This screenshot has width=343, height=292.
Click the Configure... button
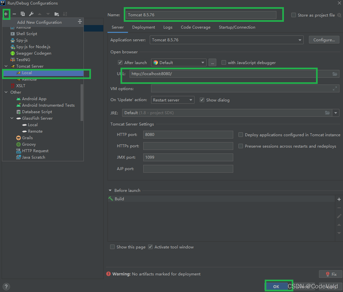point(324,40)
